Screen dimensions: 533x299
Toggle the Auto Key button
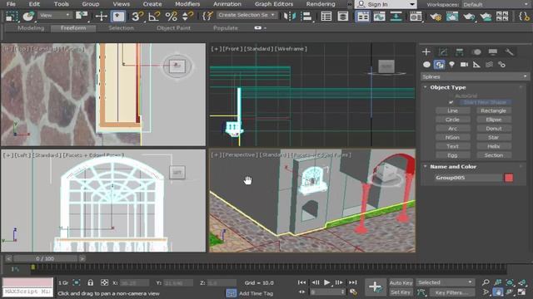(401, 282)
